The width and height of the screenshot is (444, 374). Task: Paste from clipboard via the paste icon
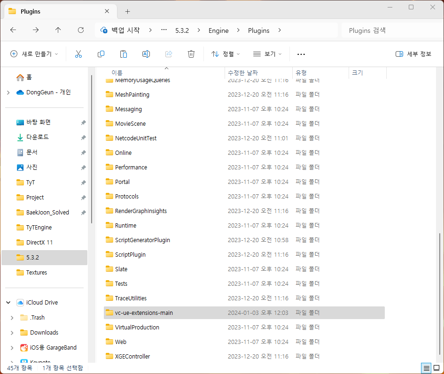(123, 54)
